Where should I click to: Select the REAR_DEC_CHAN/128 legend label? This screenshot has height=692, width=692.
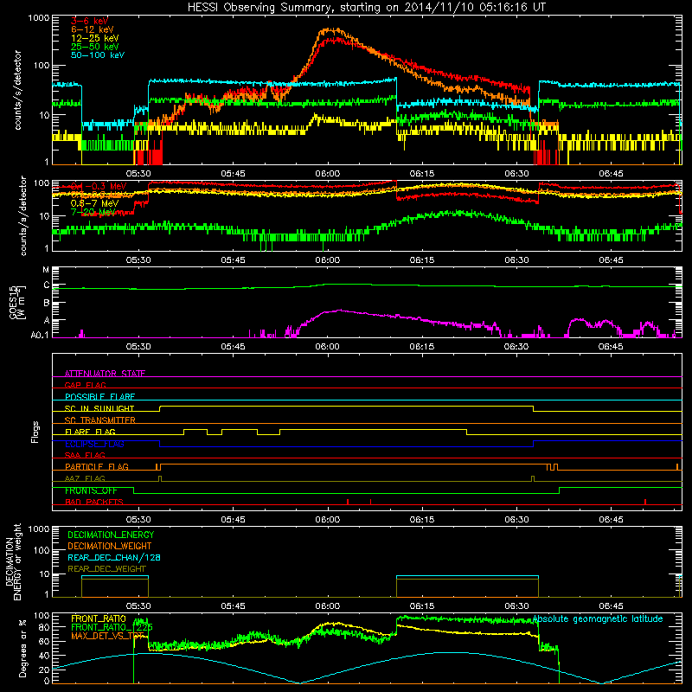pyautogui.click(x=114, y=557)
